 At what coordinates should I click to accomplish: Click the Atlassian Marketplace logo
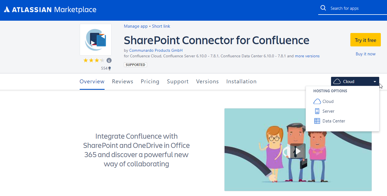tap(50, 10)
